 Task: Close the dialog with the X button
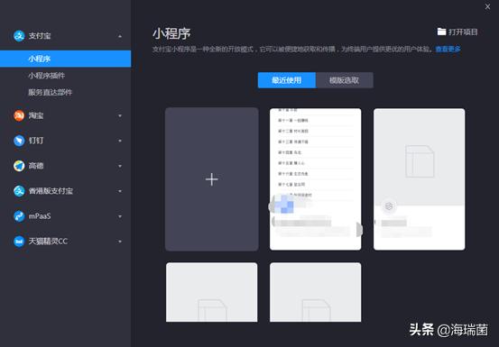(487, 6)
